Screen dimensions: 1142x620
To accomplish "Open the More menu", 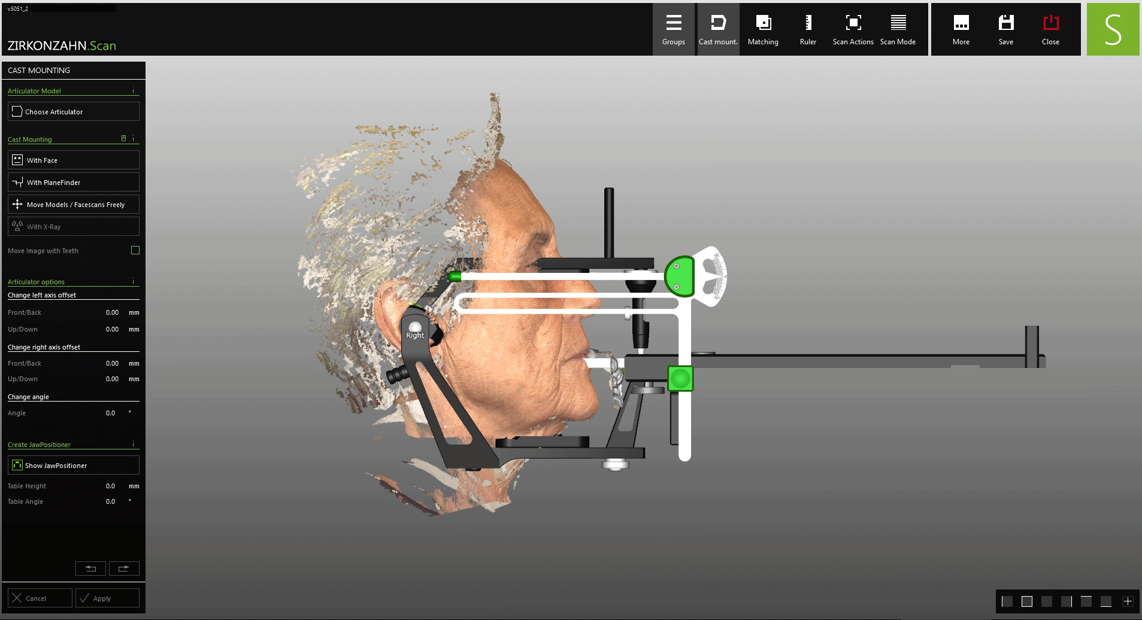I will coord(961,29).
